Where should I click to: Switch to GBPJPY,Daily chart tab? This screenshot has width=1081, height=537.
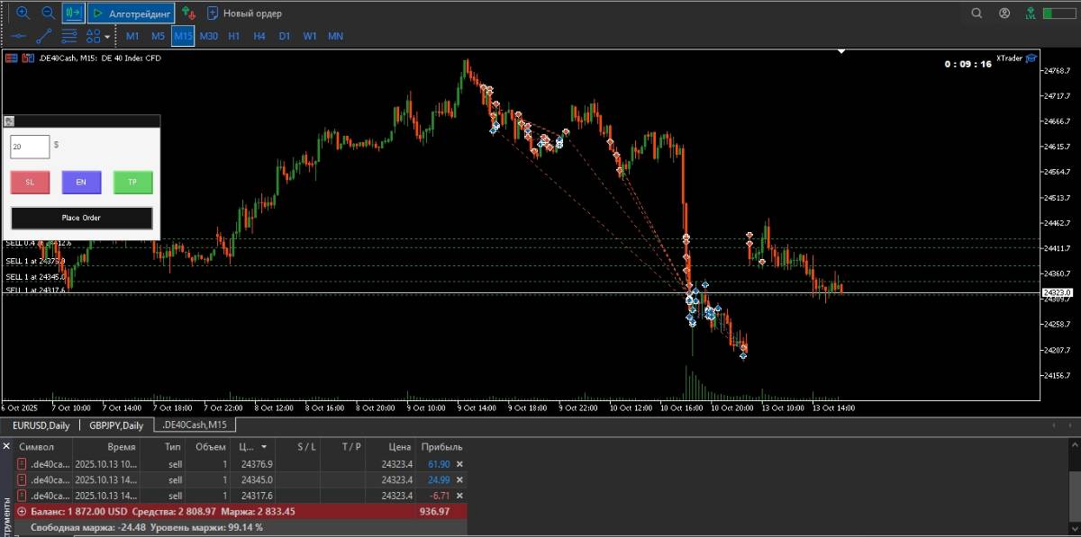(x=116, y=425)
